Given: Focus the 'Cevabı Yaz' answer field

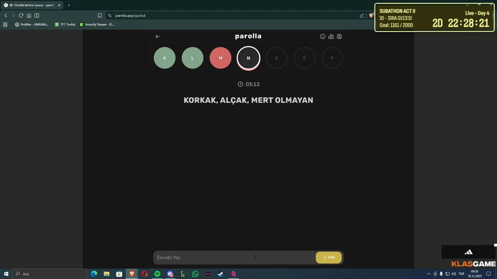Looking at the screenshot, I should (235, 257).
